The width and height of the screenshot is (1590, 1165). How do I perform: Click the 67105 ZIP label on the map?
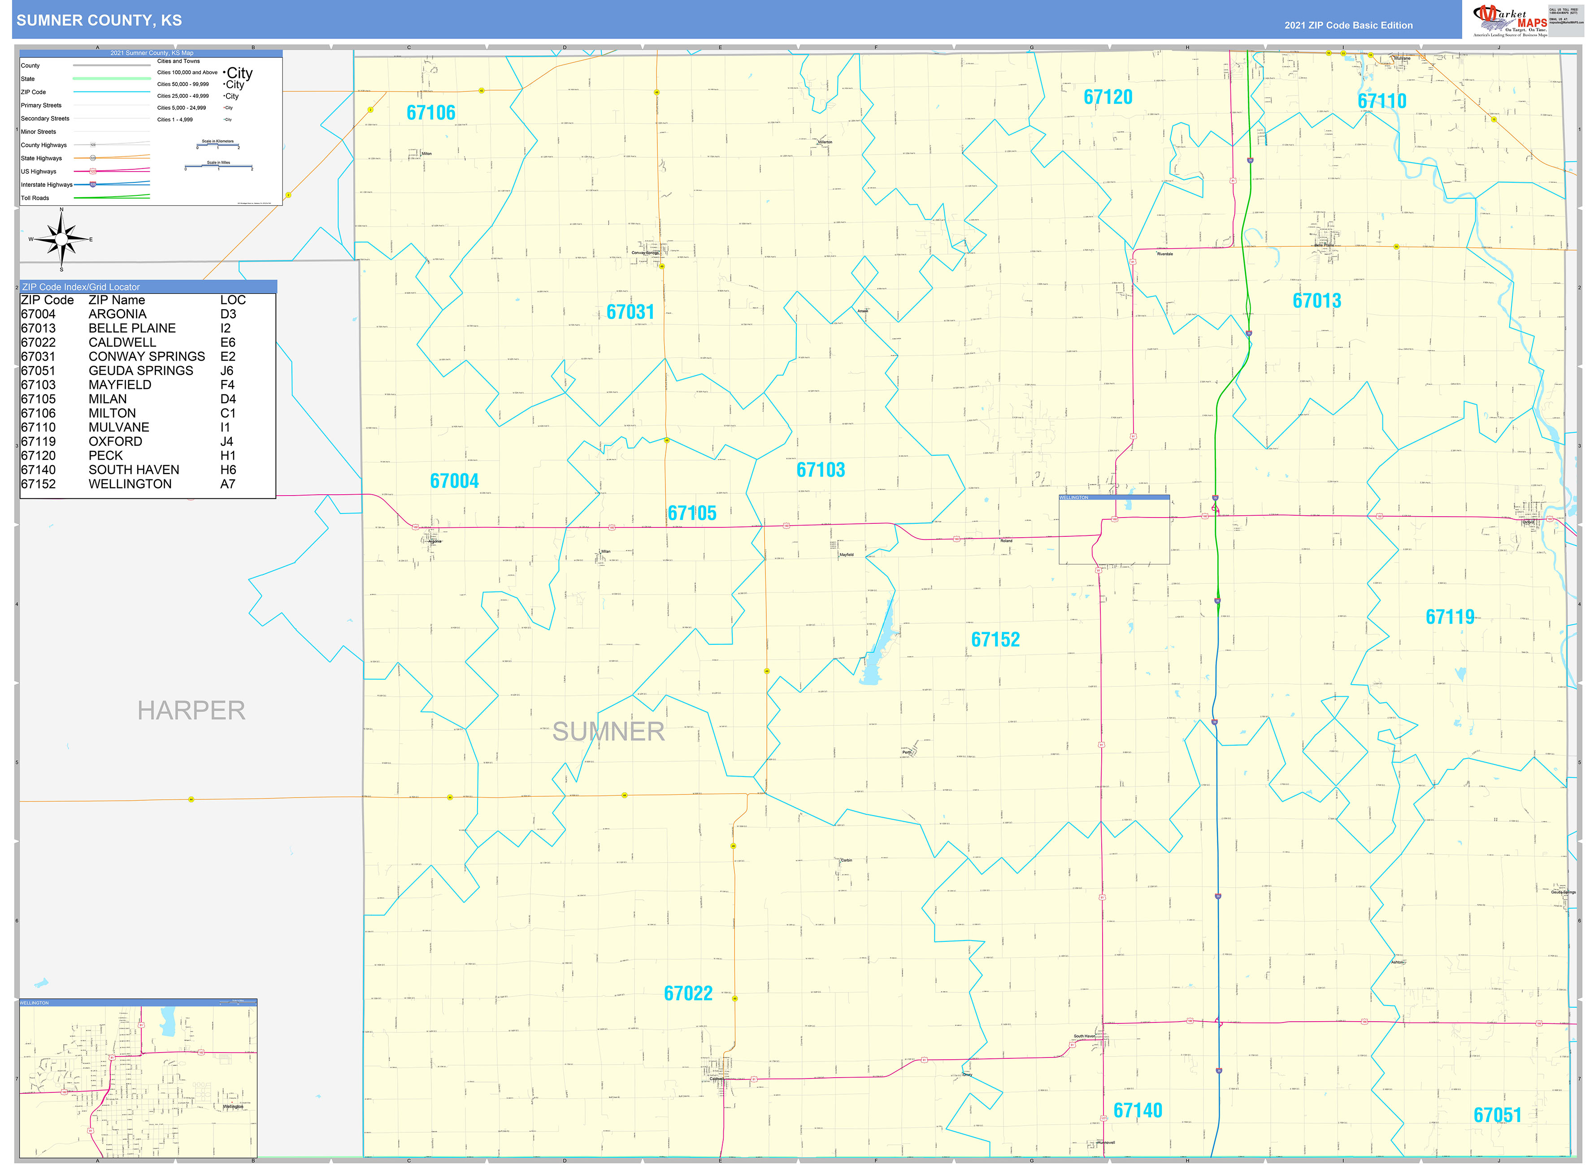point(692,513)
